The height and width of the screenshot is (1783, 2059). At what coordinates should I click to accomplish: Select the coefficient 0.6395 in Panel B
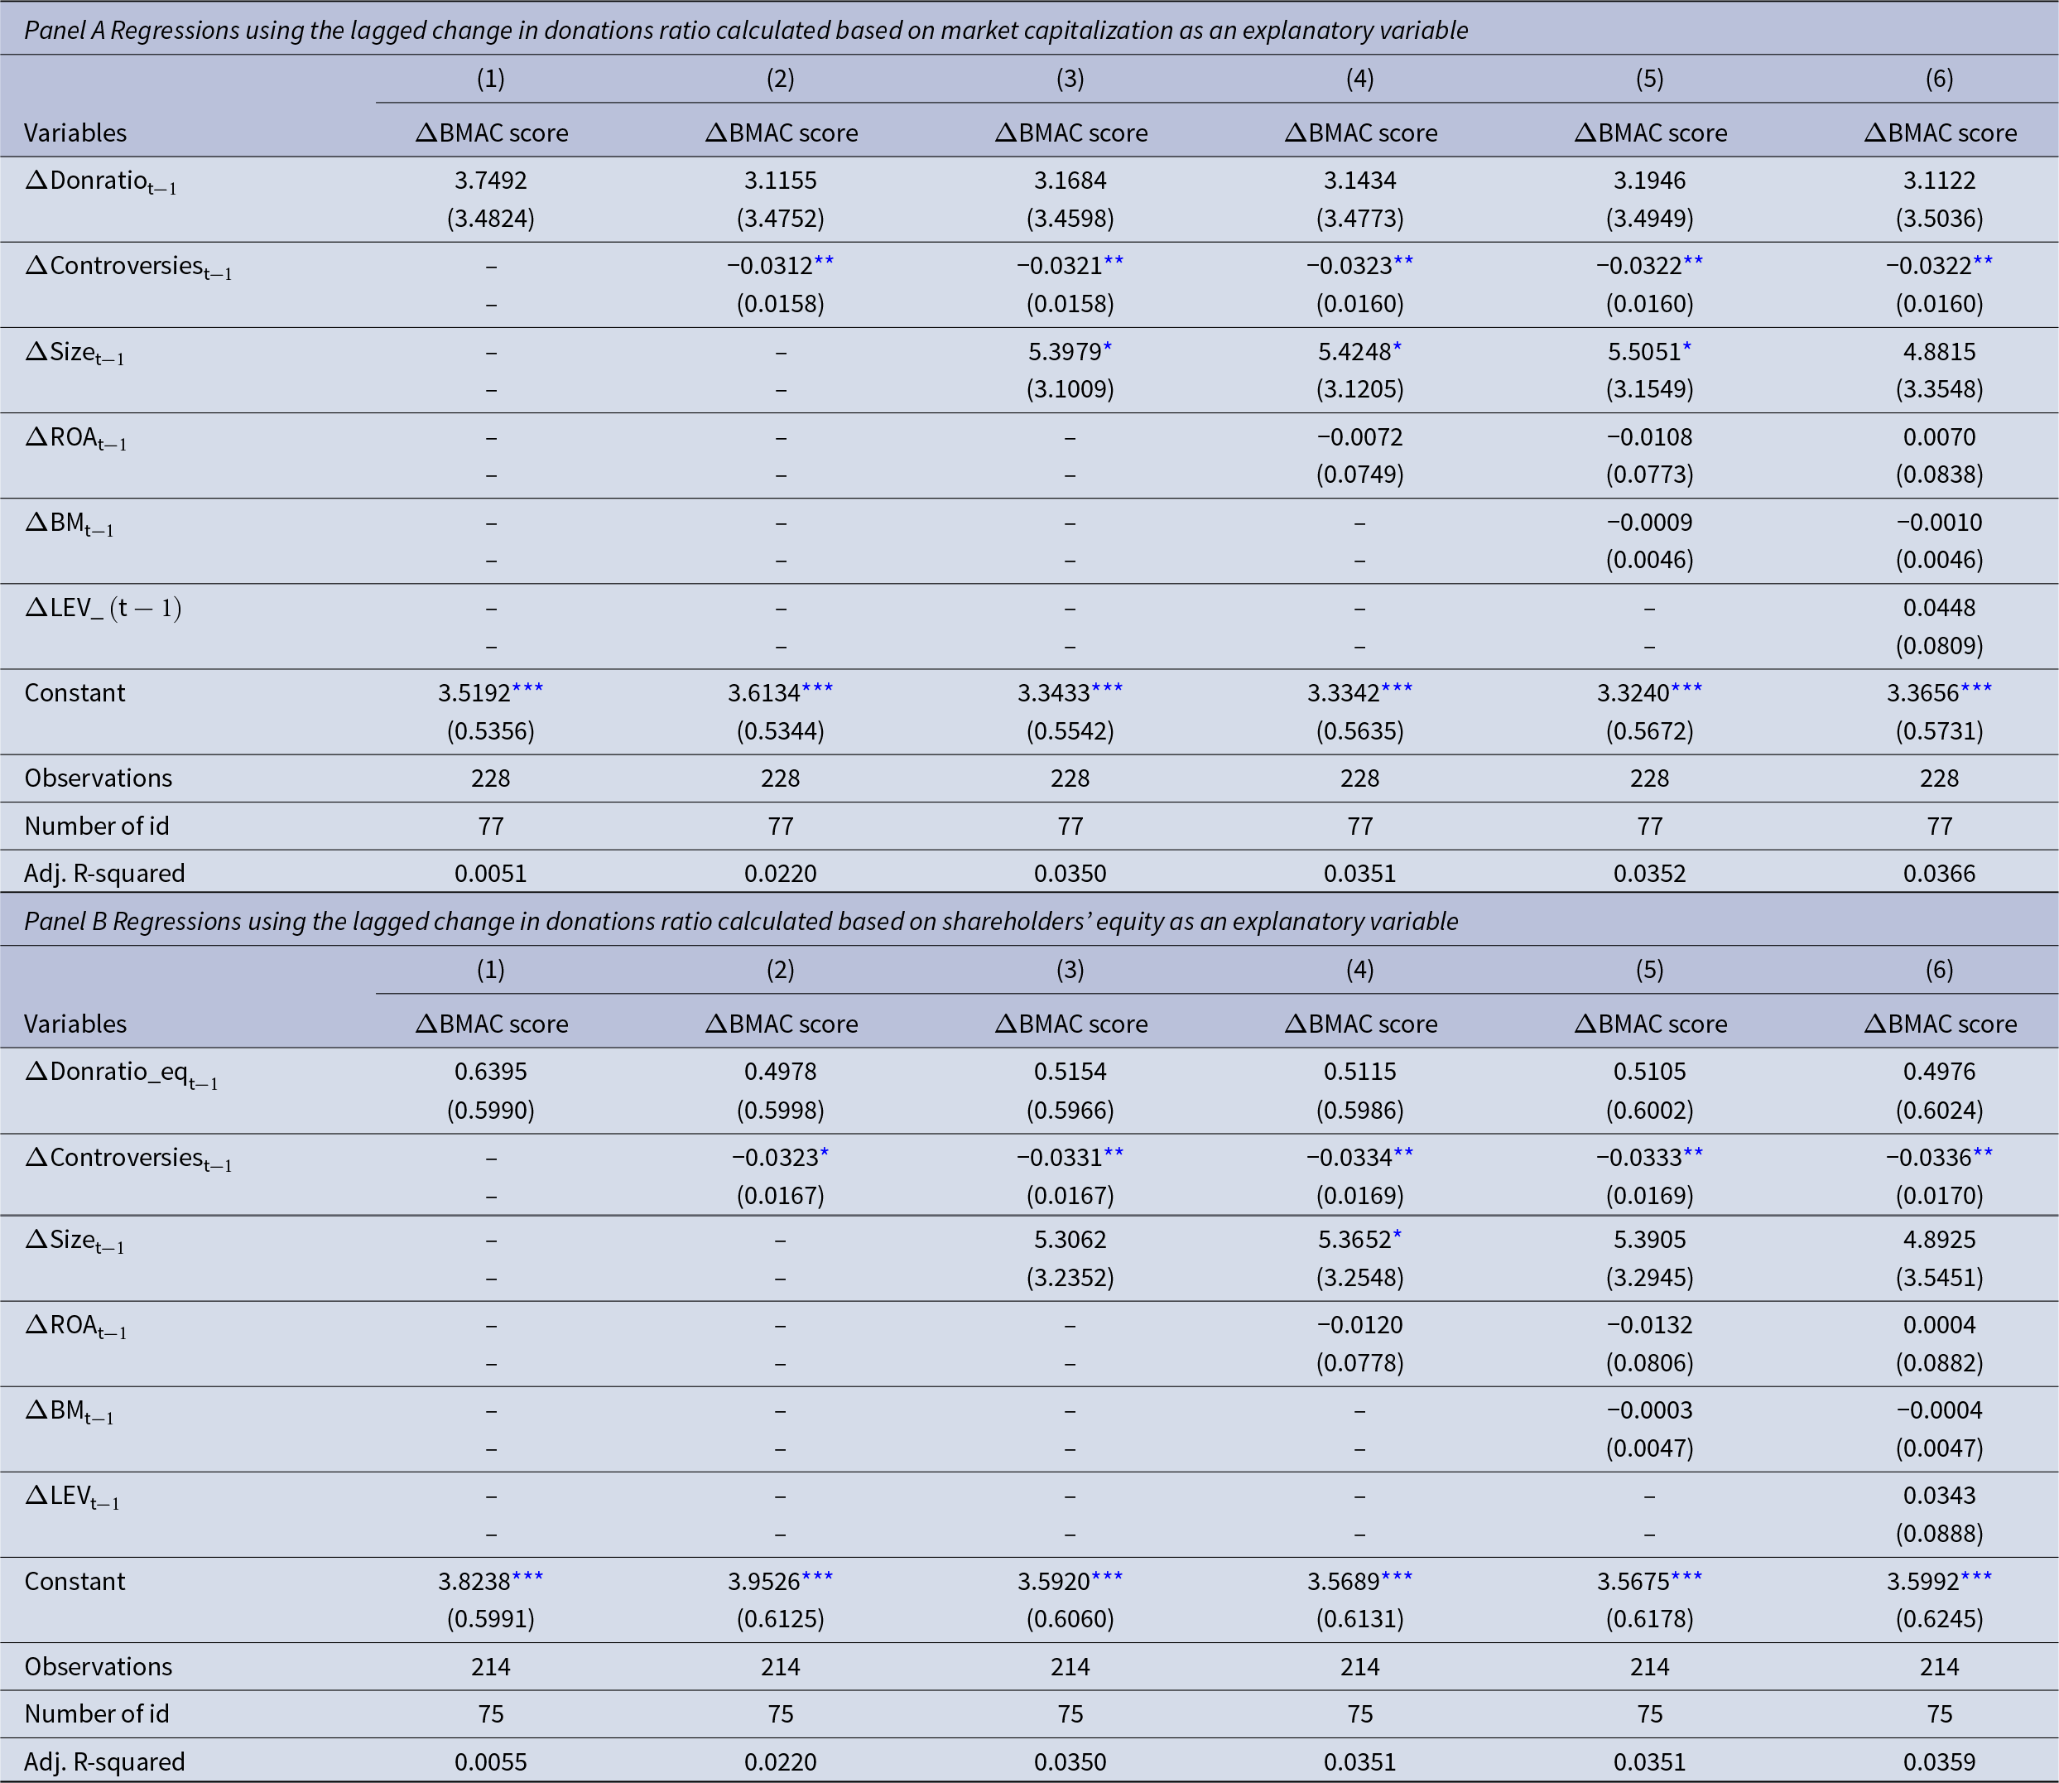coord(490,1072)
